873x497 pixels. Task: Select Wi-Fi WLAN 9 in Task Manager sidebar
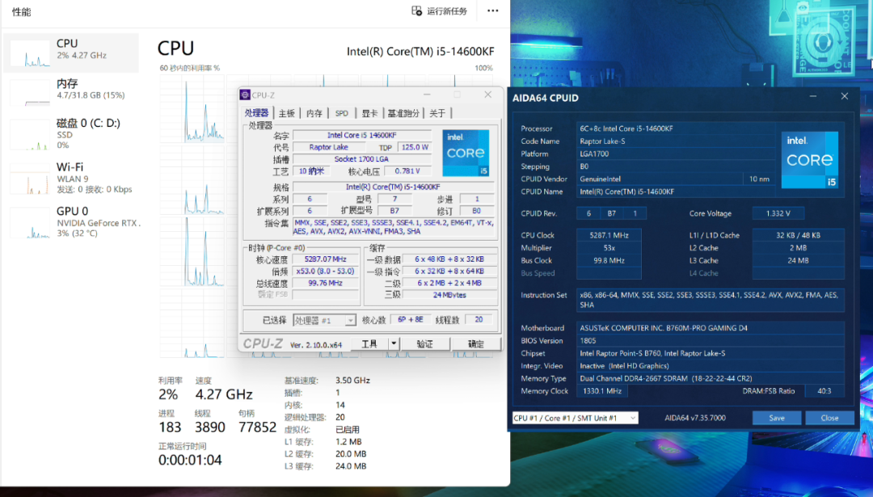[71, 178]
